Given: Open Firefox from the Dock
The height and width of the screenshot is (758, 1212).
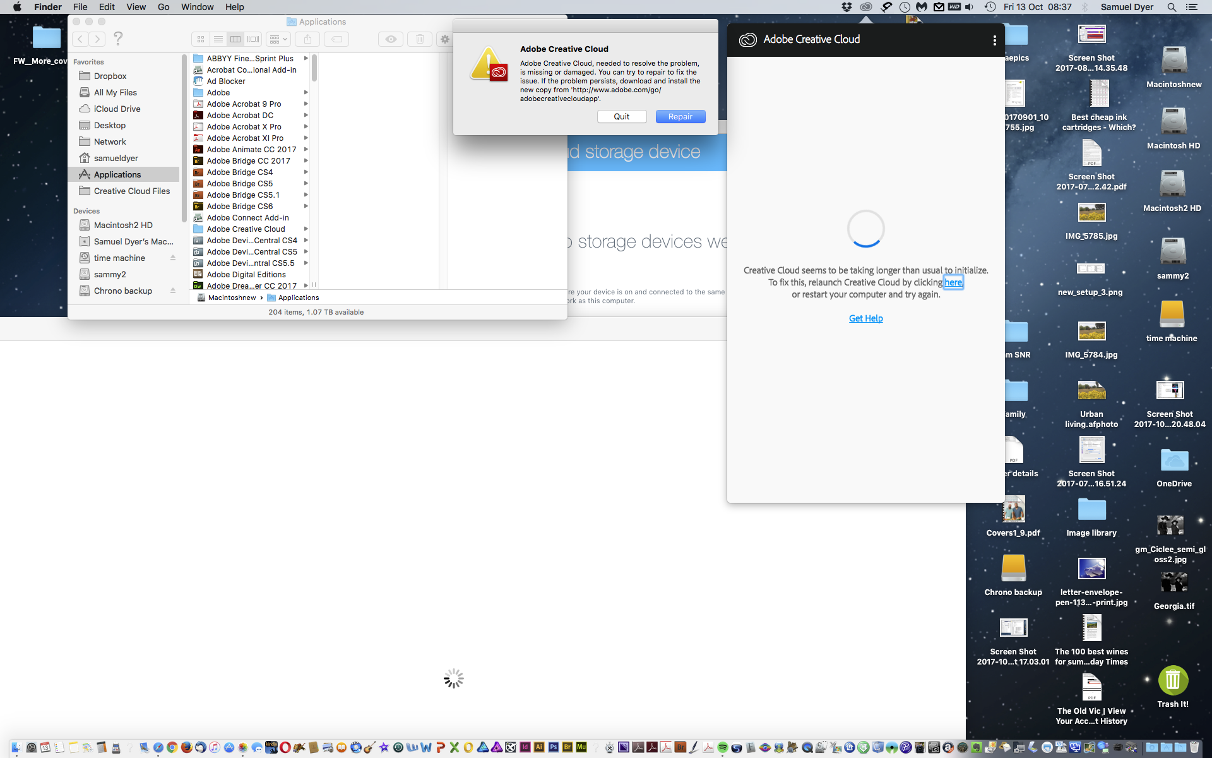Looking at the screenshot, I should tap(186, 747).
